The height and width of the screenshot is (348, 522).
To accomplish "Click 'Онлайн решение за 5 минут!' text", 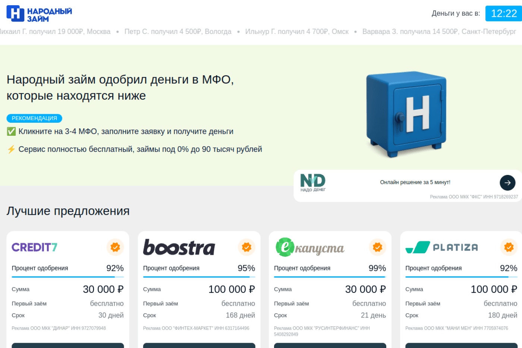I will pos(415,182).
